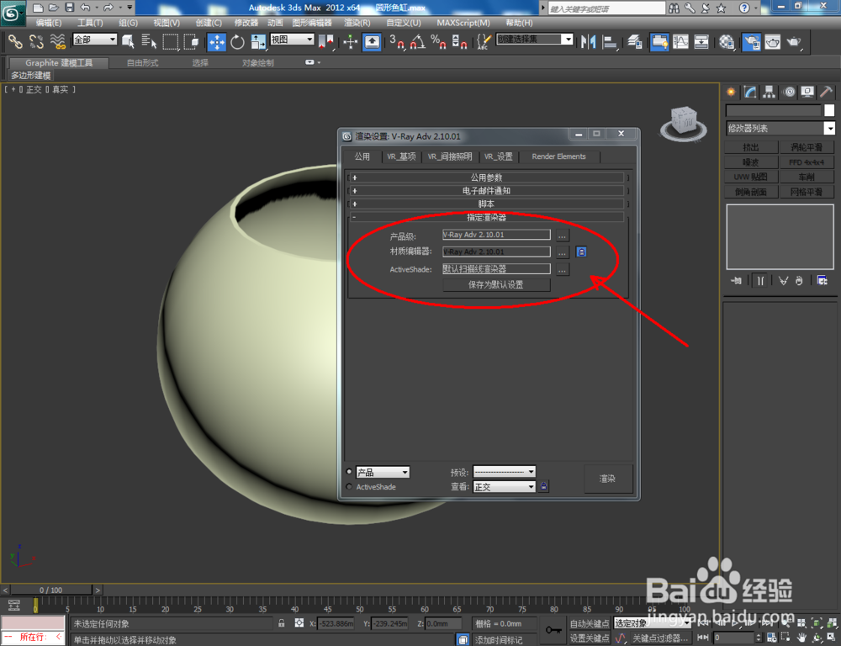Click the object color swatch in Modify panel
The height and width of the screenshot is (646, 841).
point(829,110)
